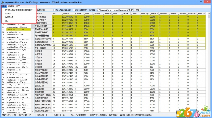Click the 当前行号 : 7 status entry
Screen dimensions: 212x118
42,115
